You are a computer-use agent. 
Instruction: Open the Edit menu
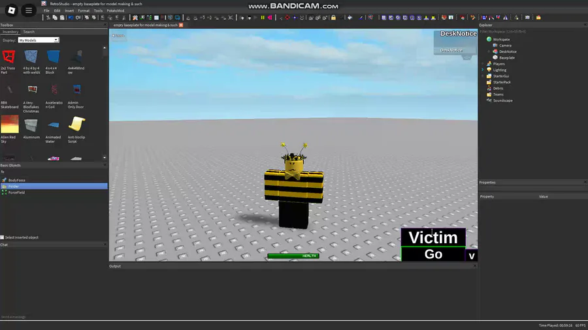pos(57,11)
